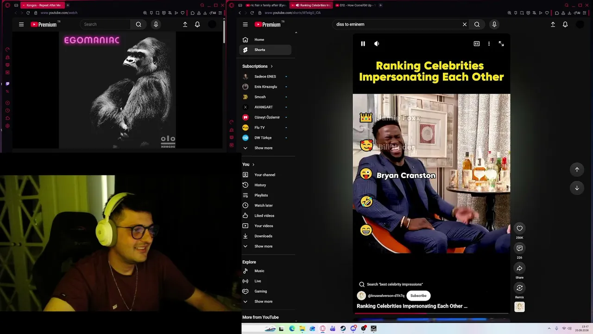Clear the "diss to eminem" search text
593x334 pixels.
point(465,24)
